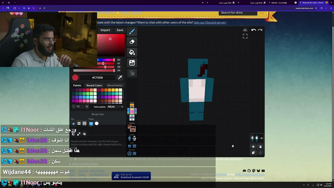Click the Save button
Image resolution: width=334 pixels, height=188 pixels.
(x=120, y=30)
